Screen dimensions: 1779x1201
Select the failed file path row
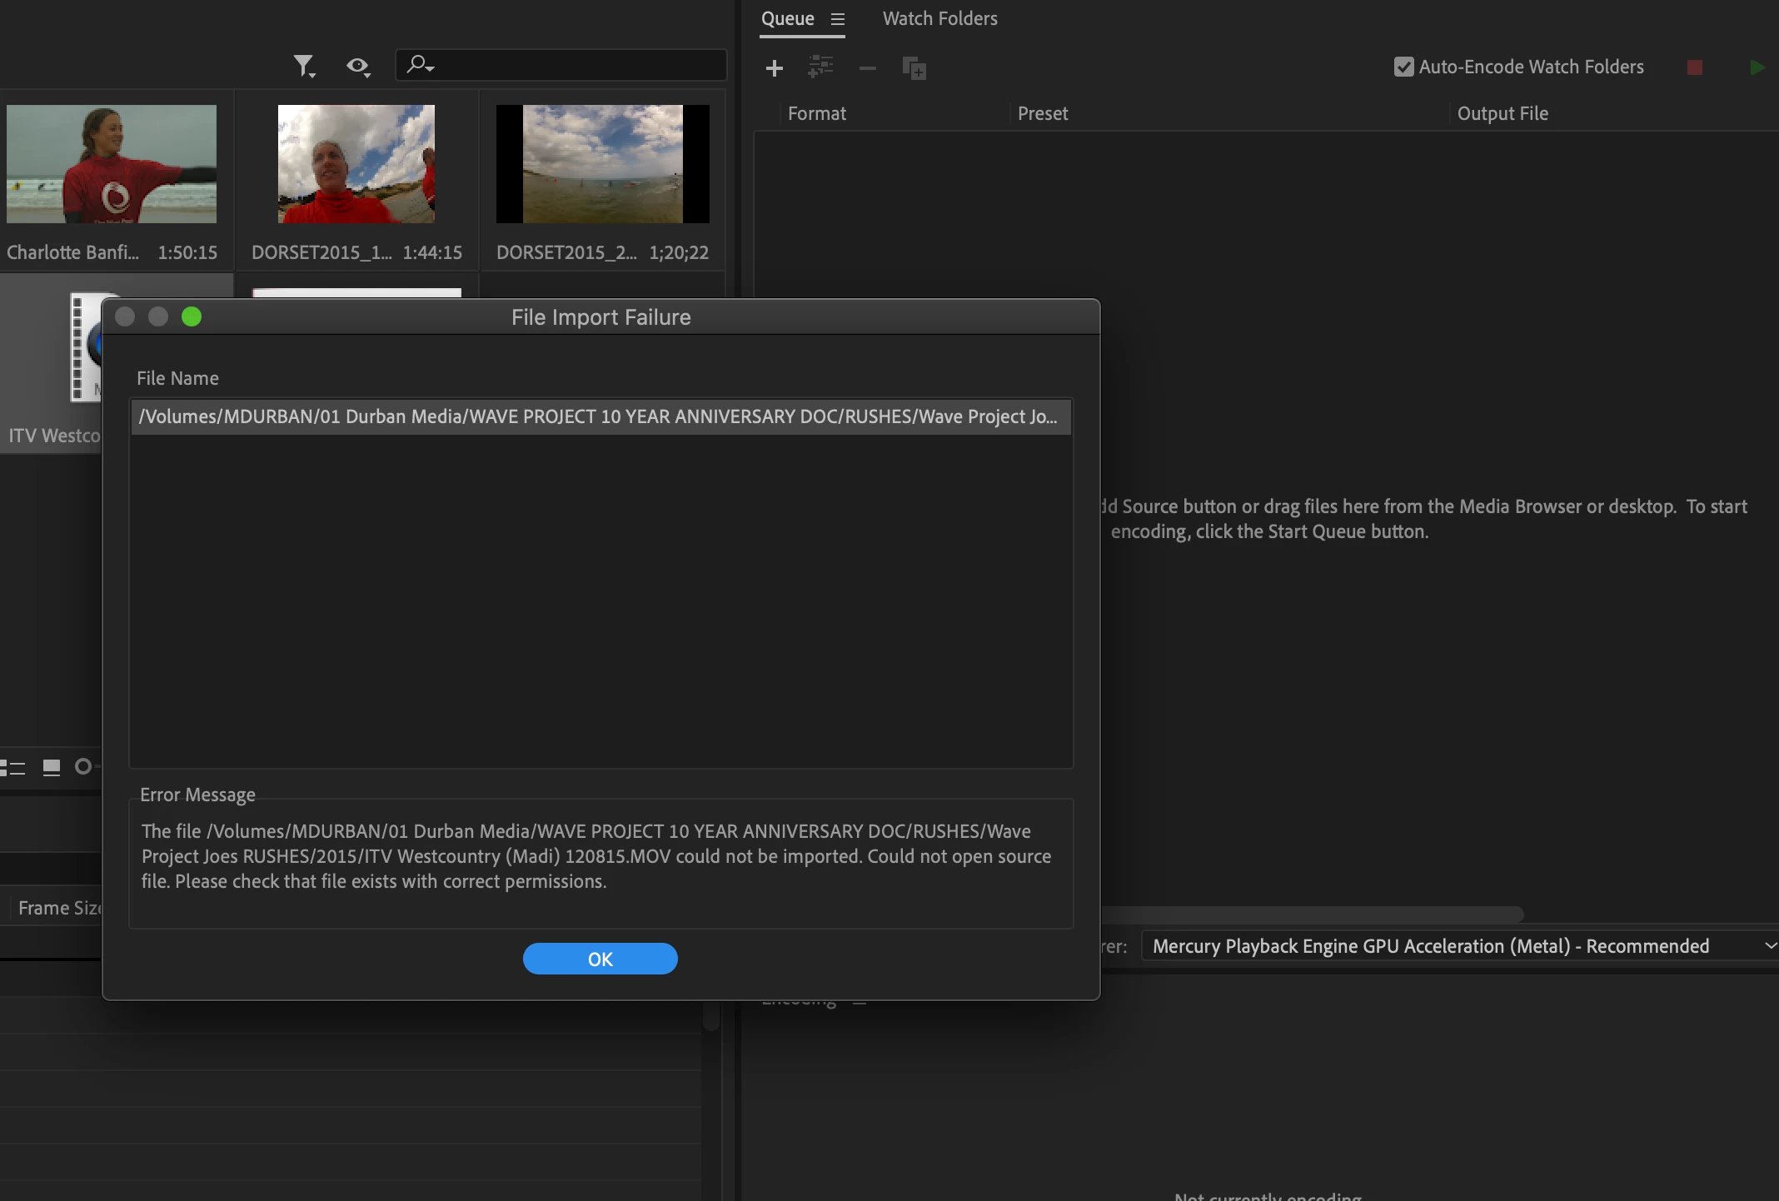600,416
